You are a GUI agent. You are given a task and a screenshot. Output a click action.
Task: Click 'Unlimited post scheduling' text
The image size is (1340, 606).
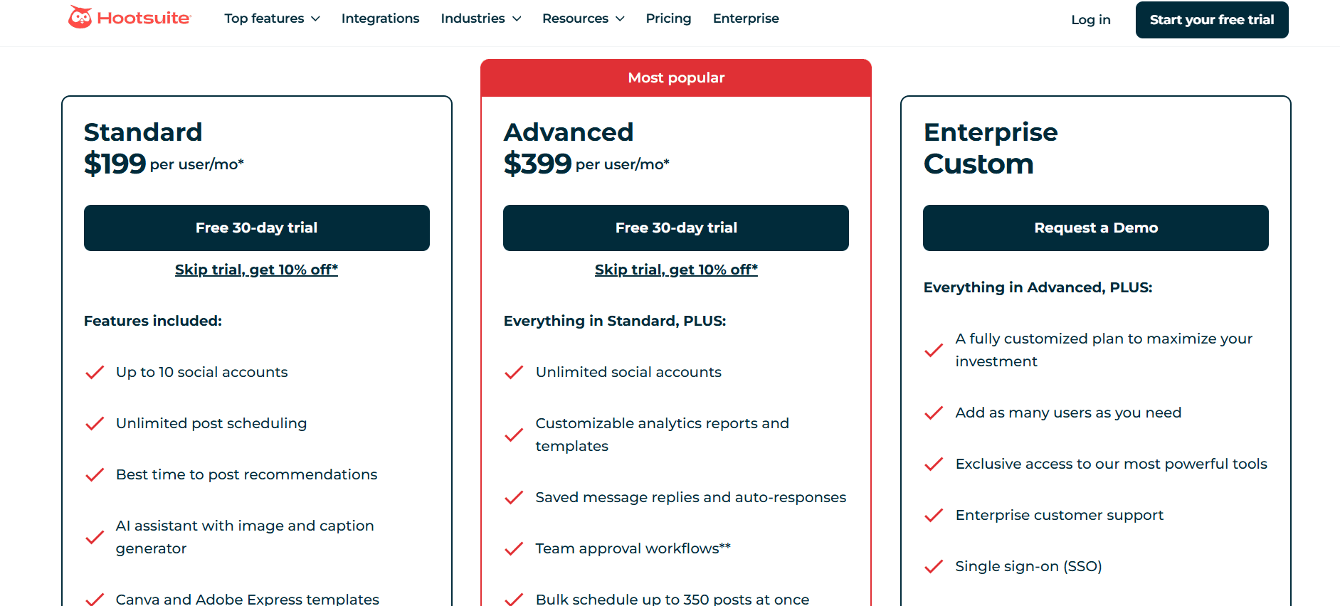(x=211, y=423)
